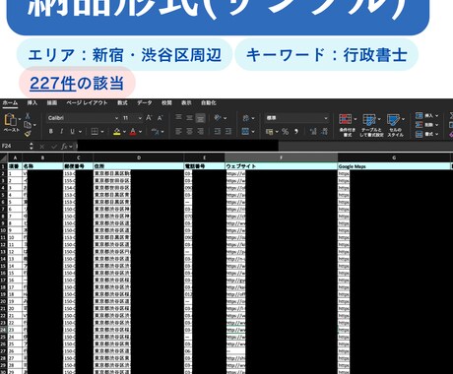Open the Calibri font name dropdown
Screen dimensions: 453x374
click(x=116, y=118)
